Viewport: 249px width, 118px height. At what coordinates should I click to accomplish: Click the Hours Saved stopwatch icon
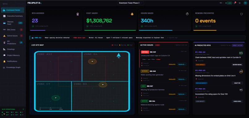[187, 14]
